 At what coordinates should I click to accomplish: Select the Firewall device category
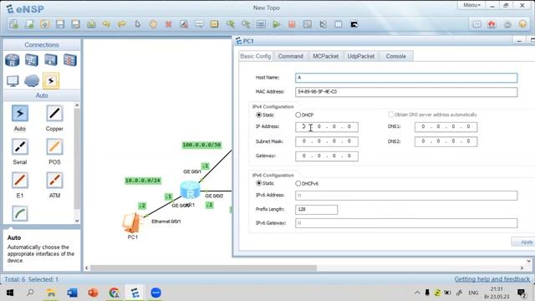click(69, 60)
